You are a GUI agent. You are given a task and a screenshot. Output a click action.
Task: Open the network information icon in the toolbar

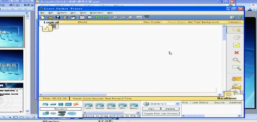232,17
